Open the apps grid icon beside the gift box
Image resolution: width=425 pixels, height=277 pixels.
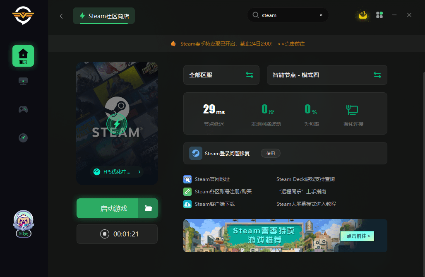click(x=379, y=15)
